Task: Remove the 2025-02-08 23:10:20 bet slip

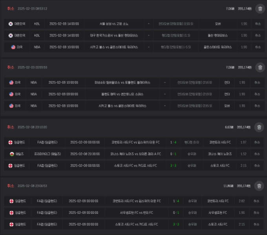Action: [x=259, y=127]
